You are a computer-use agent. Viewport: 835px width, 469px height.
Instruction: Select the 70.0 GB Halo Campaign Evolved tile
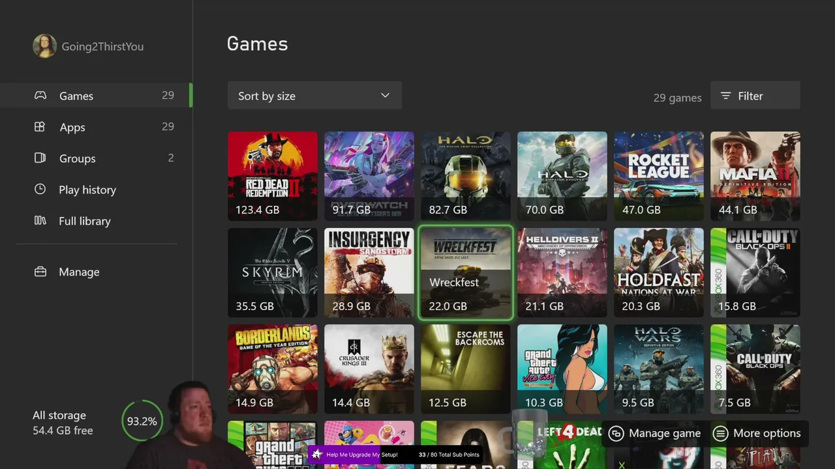coord(562,176)
